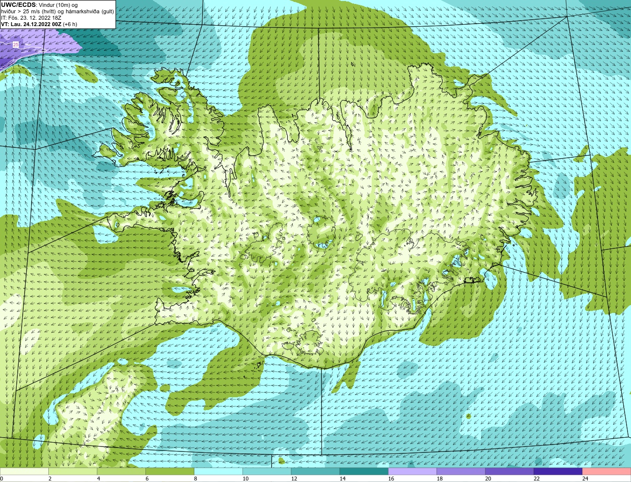Screen dimensions: 631x482
Task: Pick the 20–22 m/s violet legend swatch
Action: tap(510, 472)
